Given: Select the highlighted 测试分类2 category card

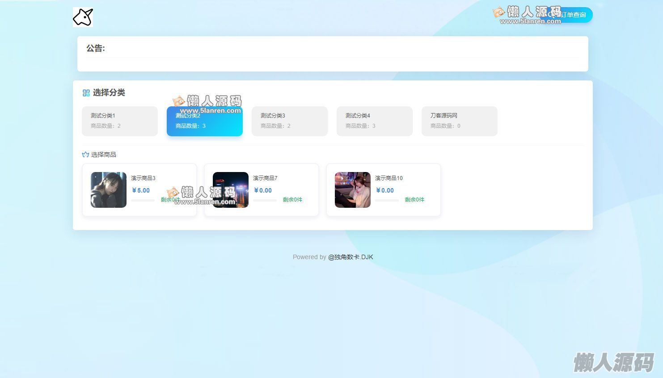Looking at the screenshot, I should click(204, 121).
